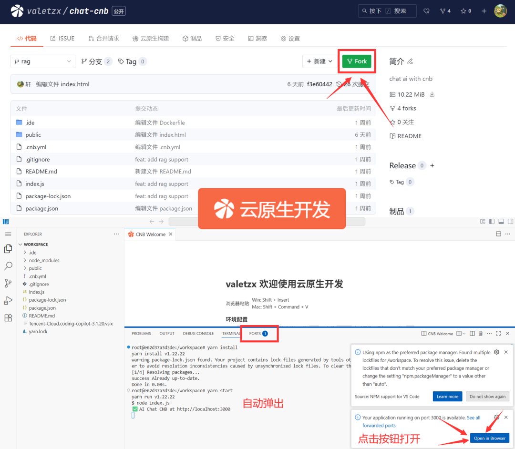Open the search box in header

coord(387,11)
